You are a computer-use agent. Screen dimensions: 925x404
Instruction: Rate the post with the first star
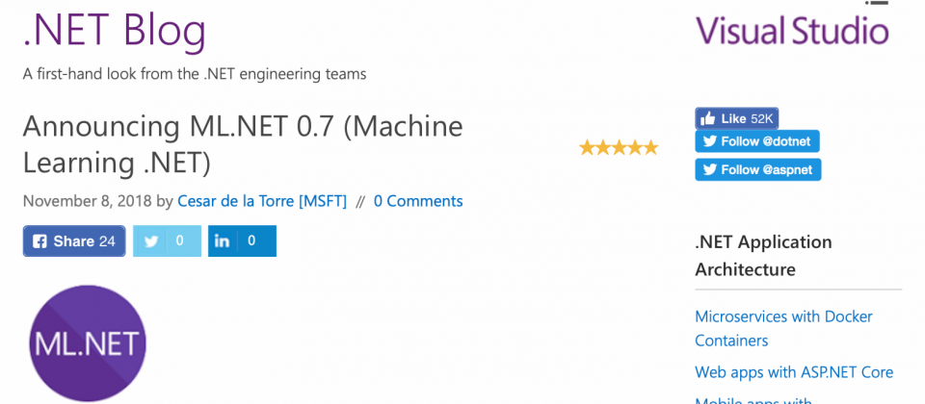click(587, 147)
